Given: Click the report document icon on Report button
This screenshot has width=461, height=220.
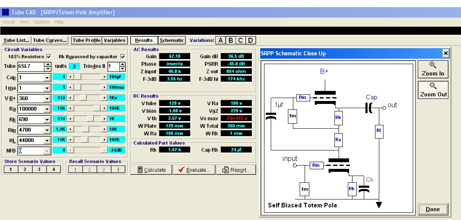Looking at the screenshot, I should click(x=225, y=170).
